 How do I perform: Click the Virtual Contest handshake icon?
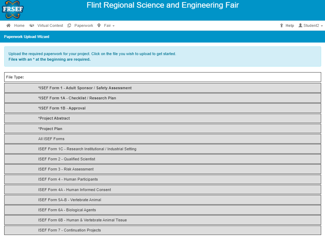pos(31,25)
